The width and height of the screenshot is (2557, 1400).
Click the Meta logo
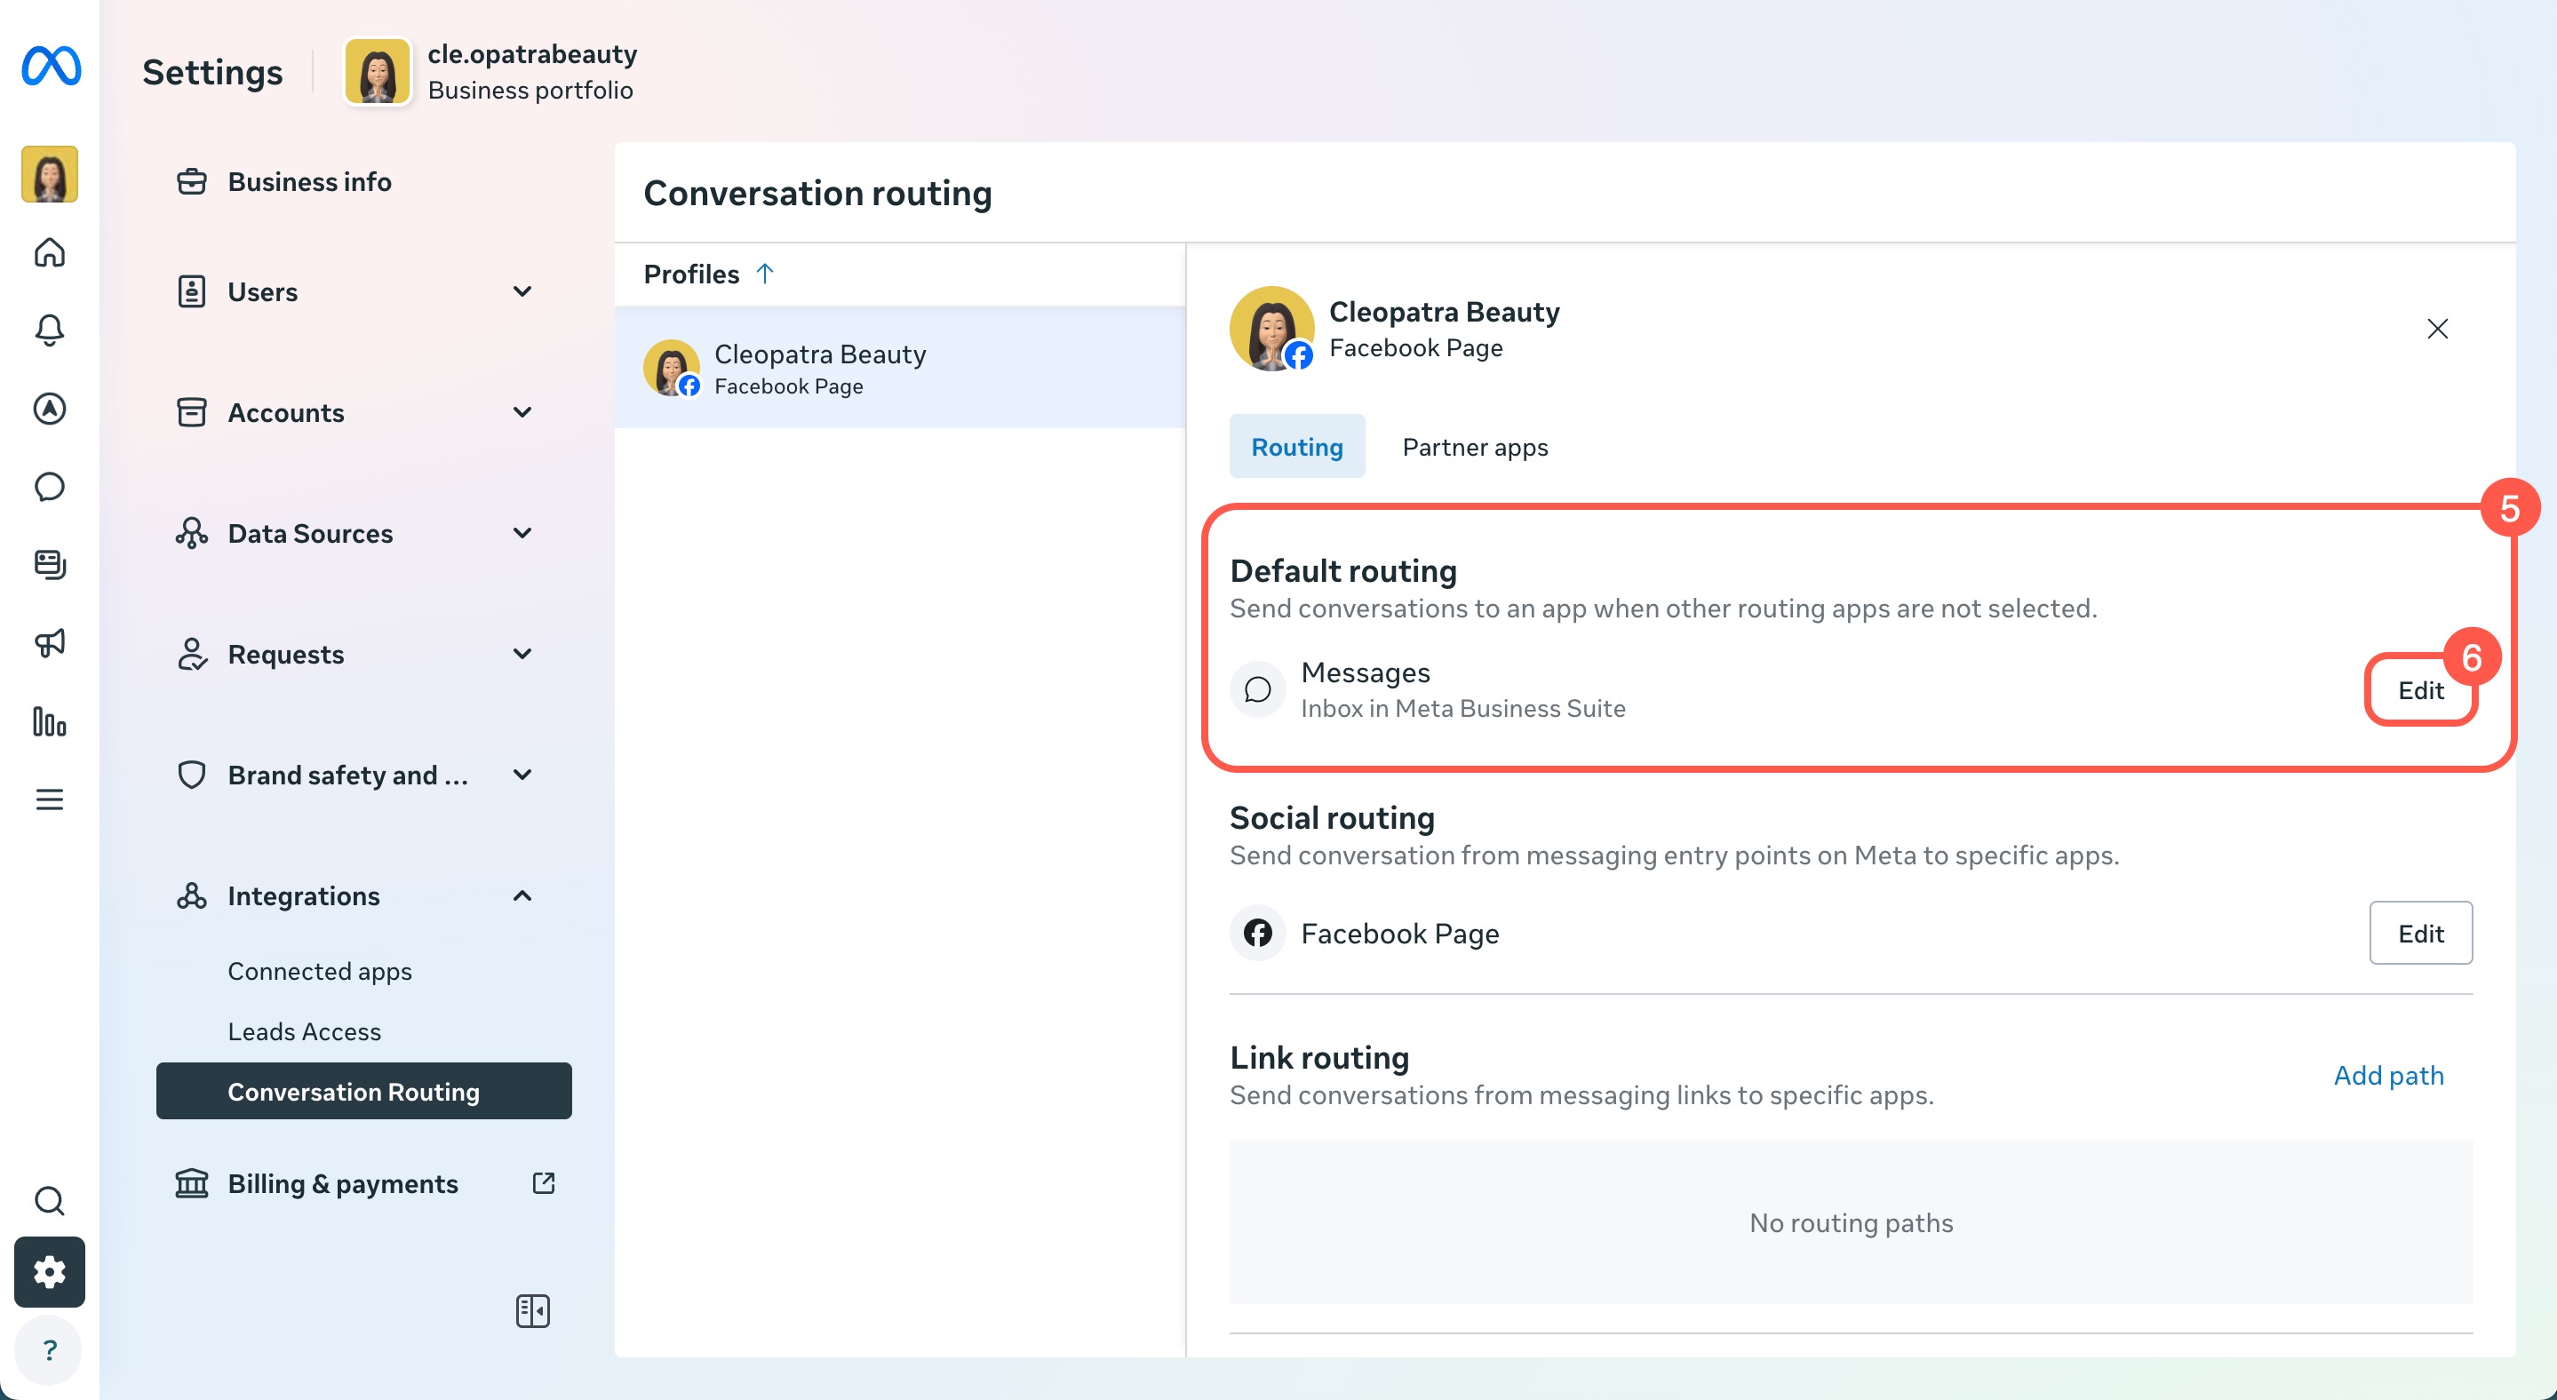(52, 67)
